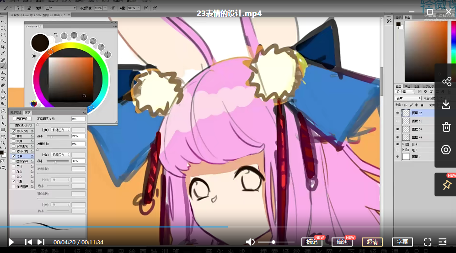Viewport: 456px width, 253px height.
Task: Open the hexagon settings icon
Action: click(446, 150)
